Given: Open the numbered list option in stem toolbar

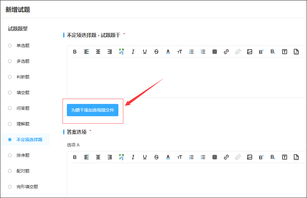Looking at the screenshot, I should 191,51.
